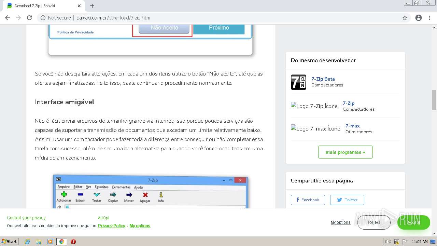Click the Copiar icon in 7-Zip image
The image size is (437, 246).
tap(113, 197)
